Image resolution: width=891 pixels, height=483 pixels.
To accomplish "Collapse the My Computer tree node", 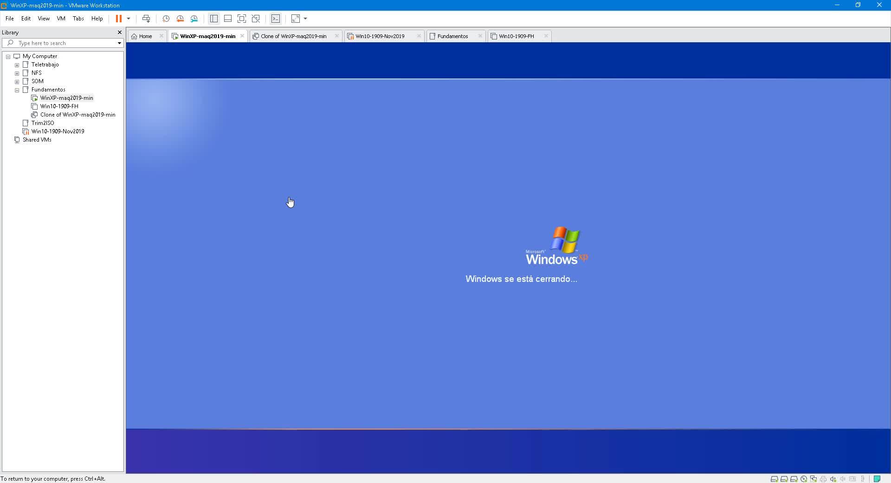I will point(8,57).
